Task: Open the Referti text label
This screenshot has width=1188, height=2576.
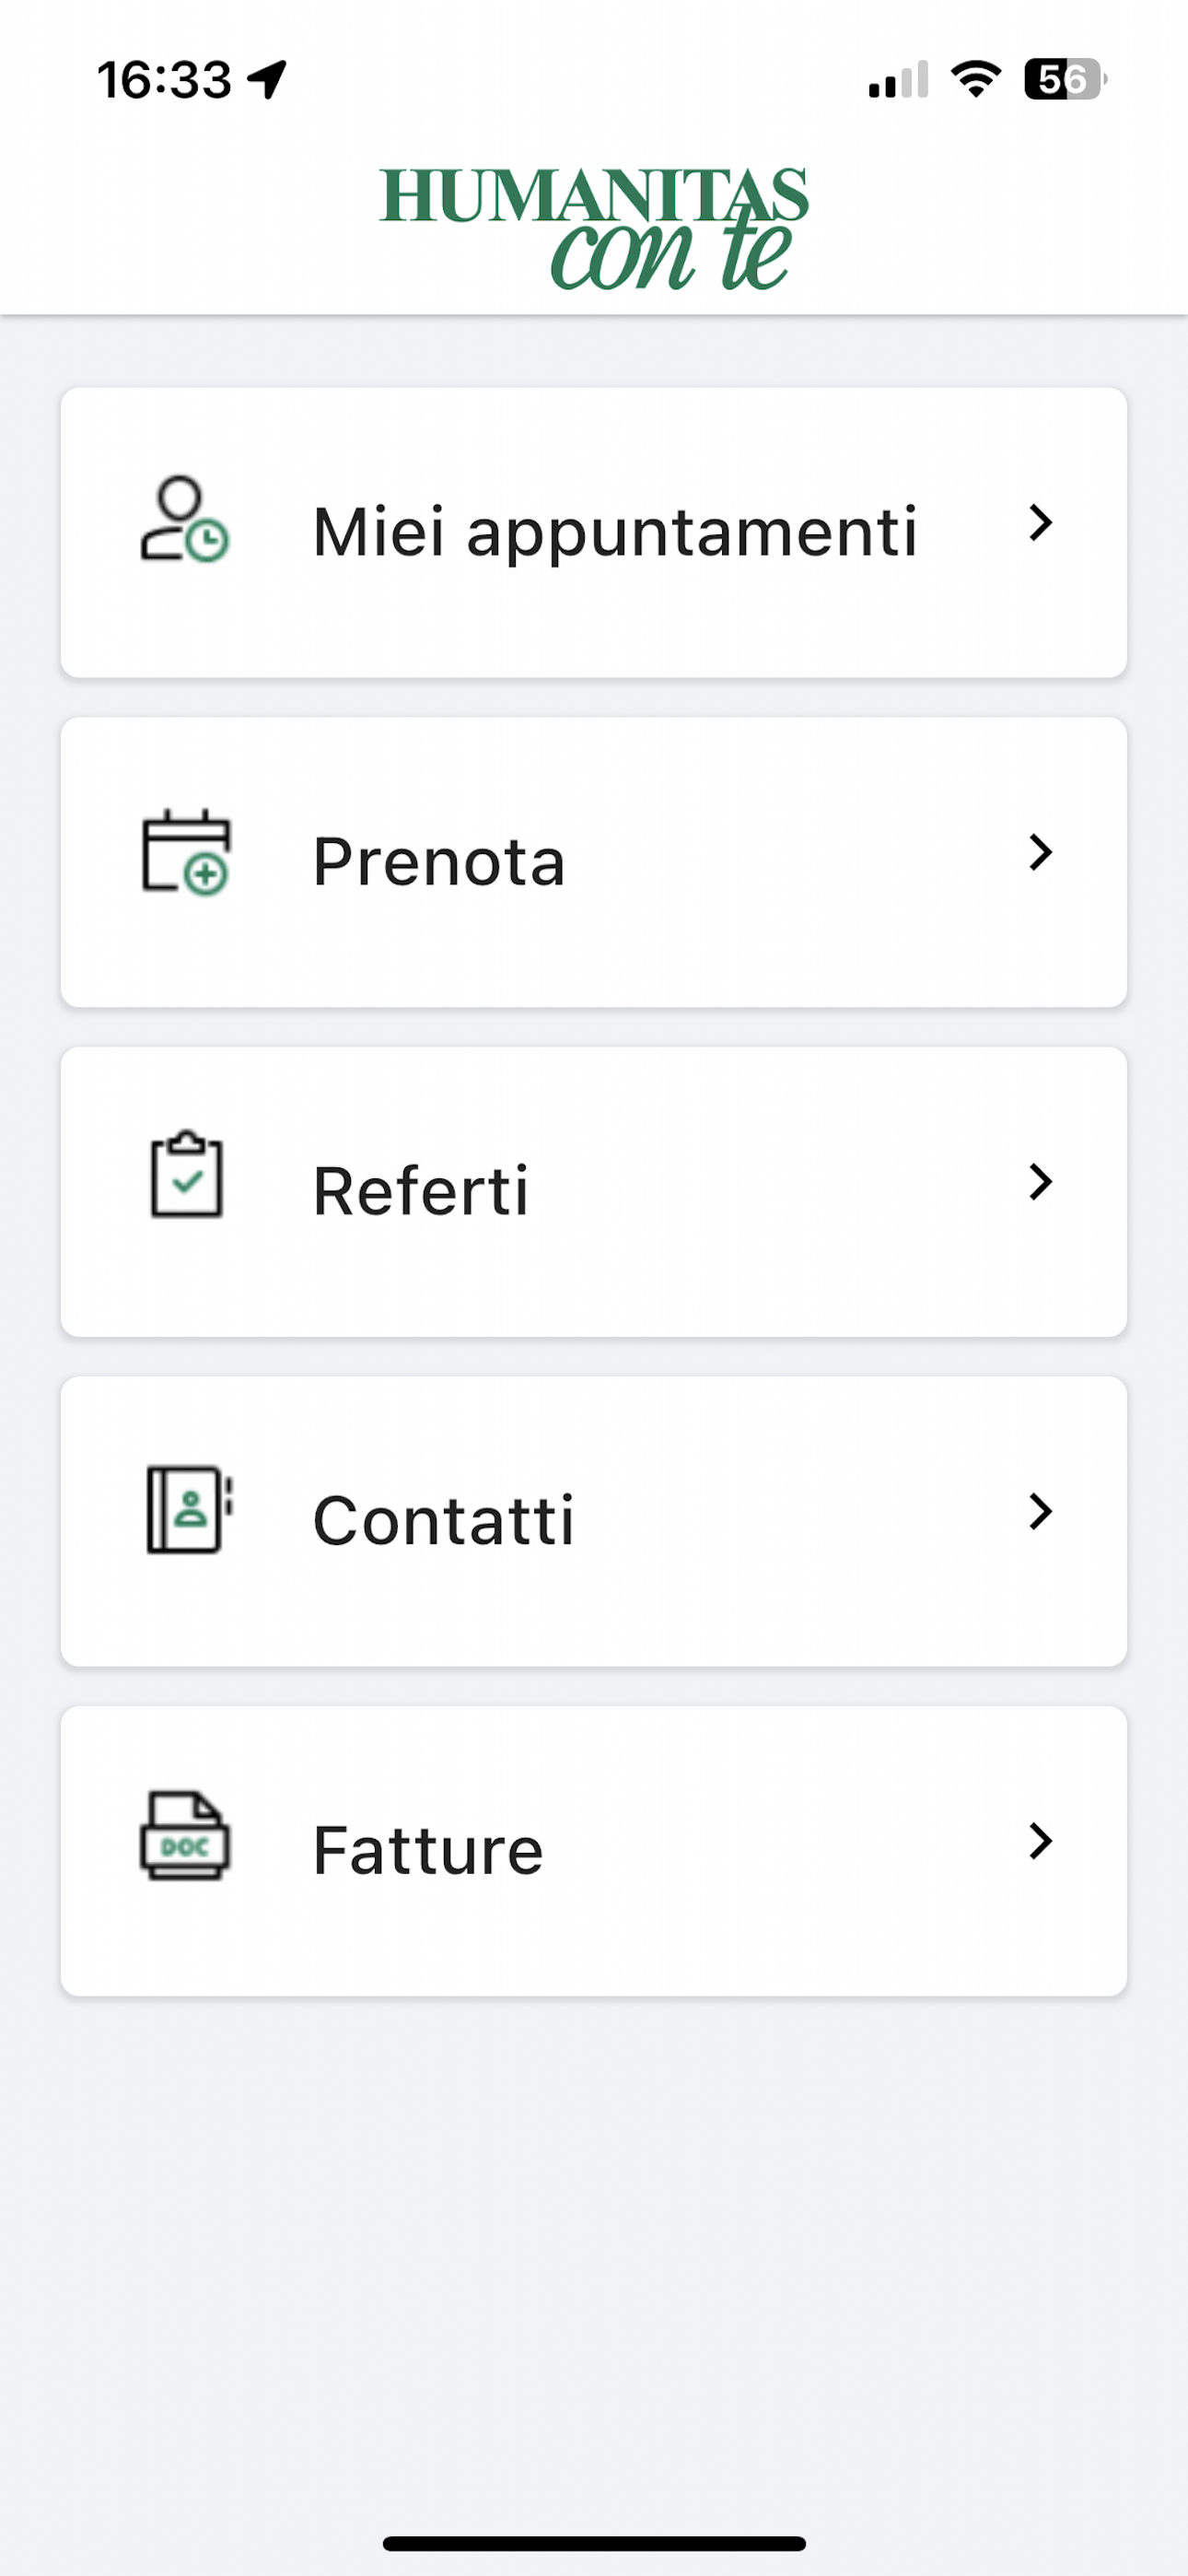Action: coord(420,1191)
